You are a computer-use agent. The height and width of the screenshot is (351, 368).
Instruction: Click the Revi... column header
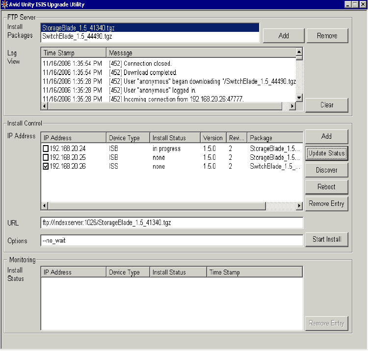[x=237, y=138]
